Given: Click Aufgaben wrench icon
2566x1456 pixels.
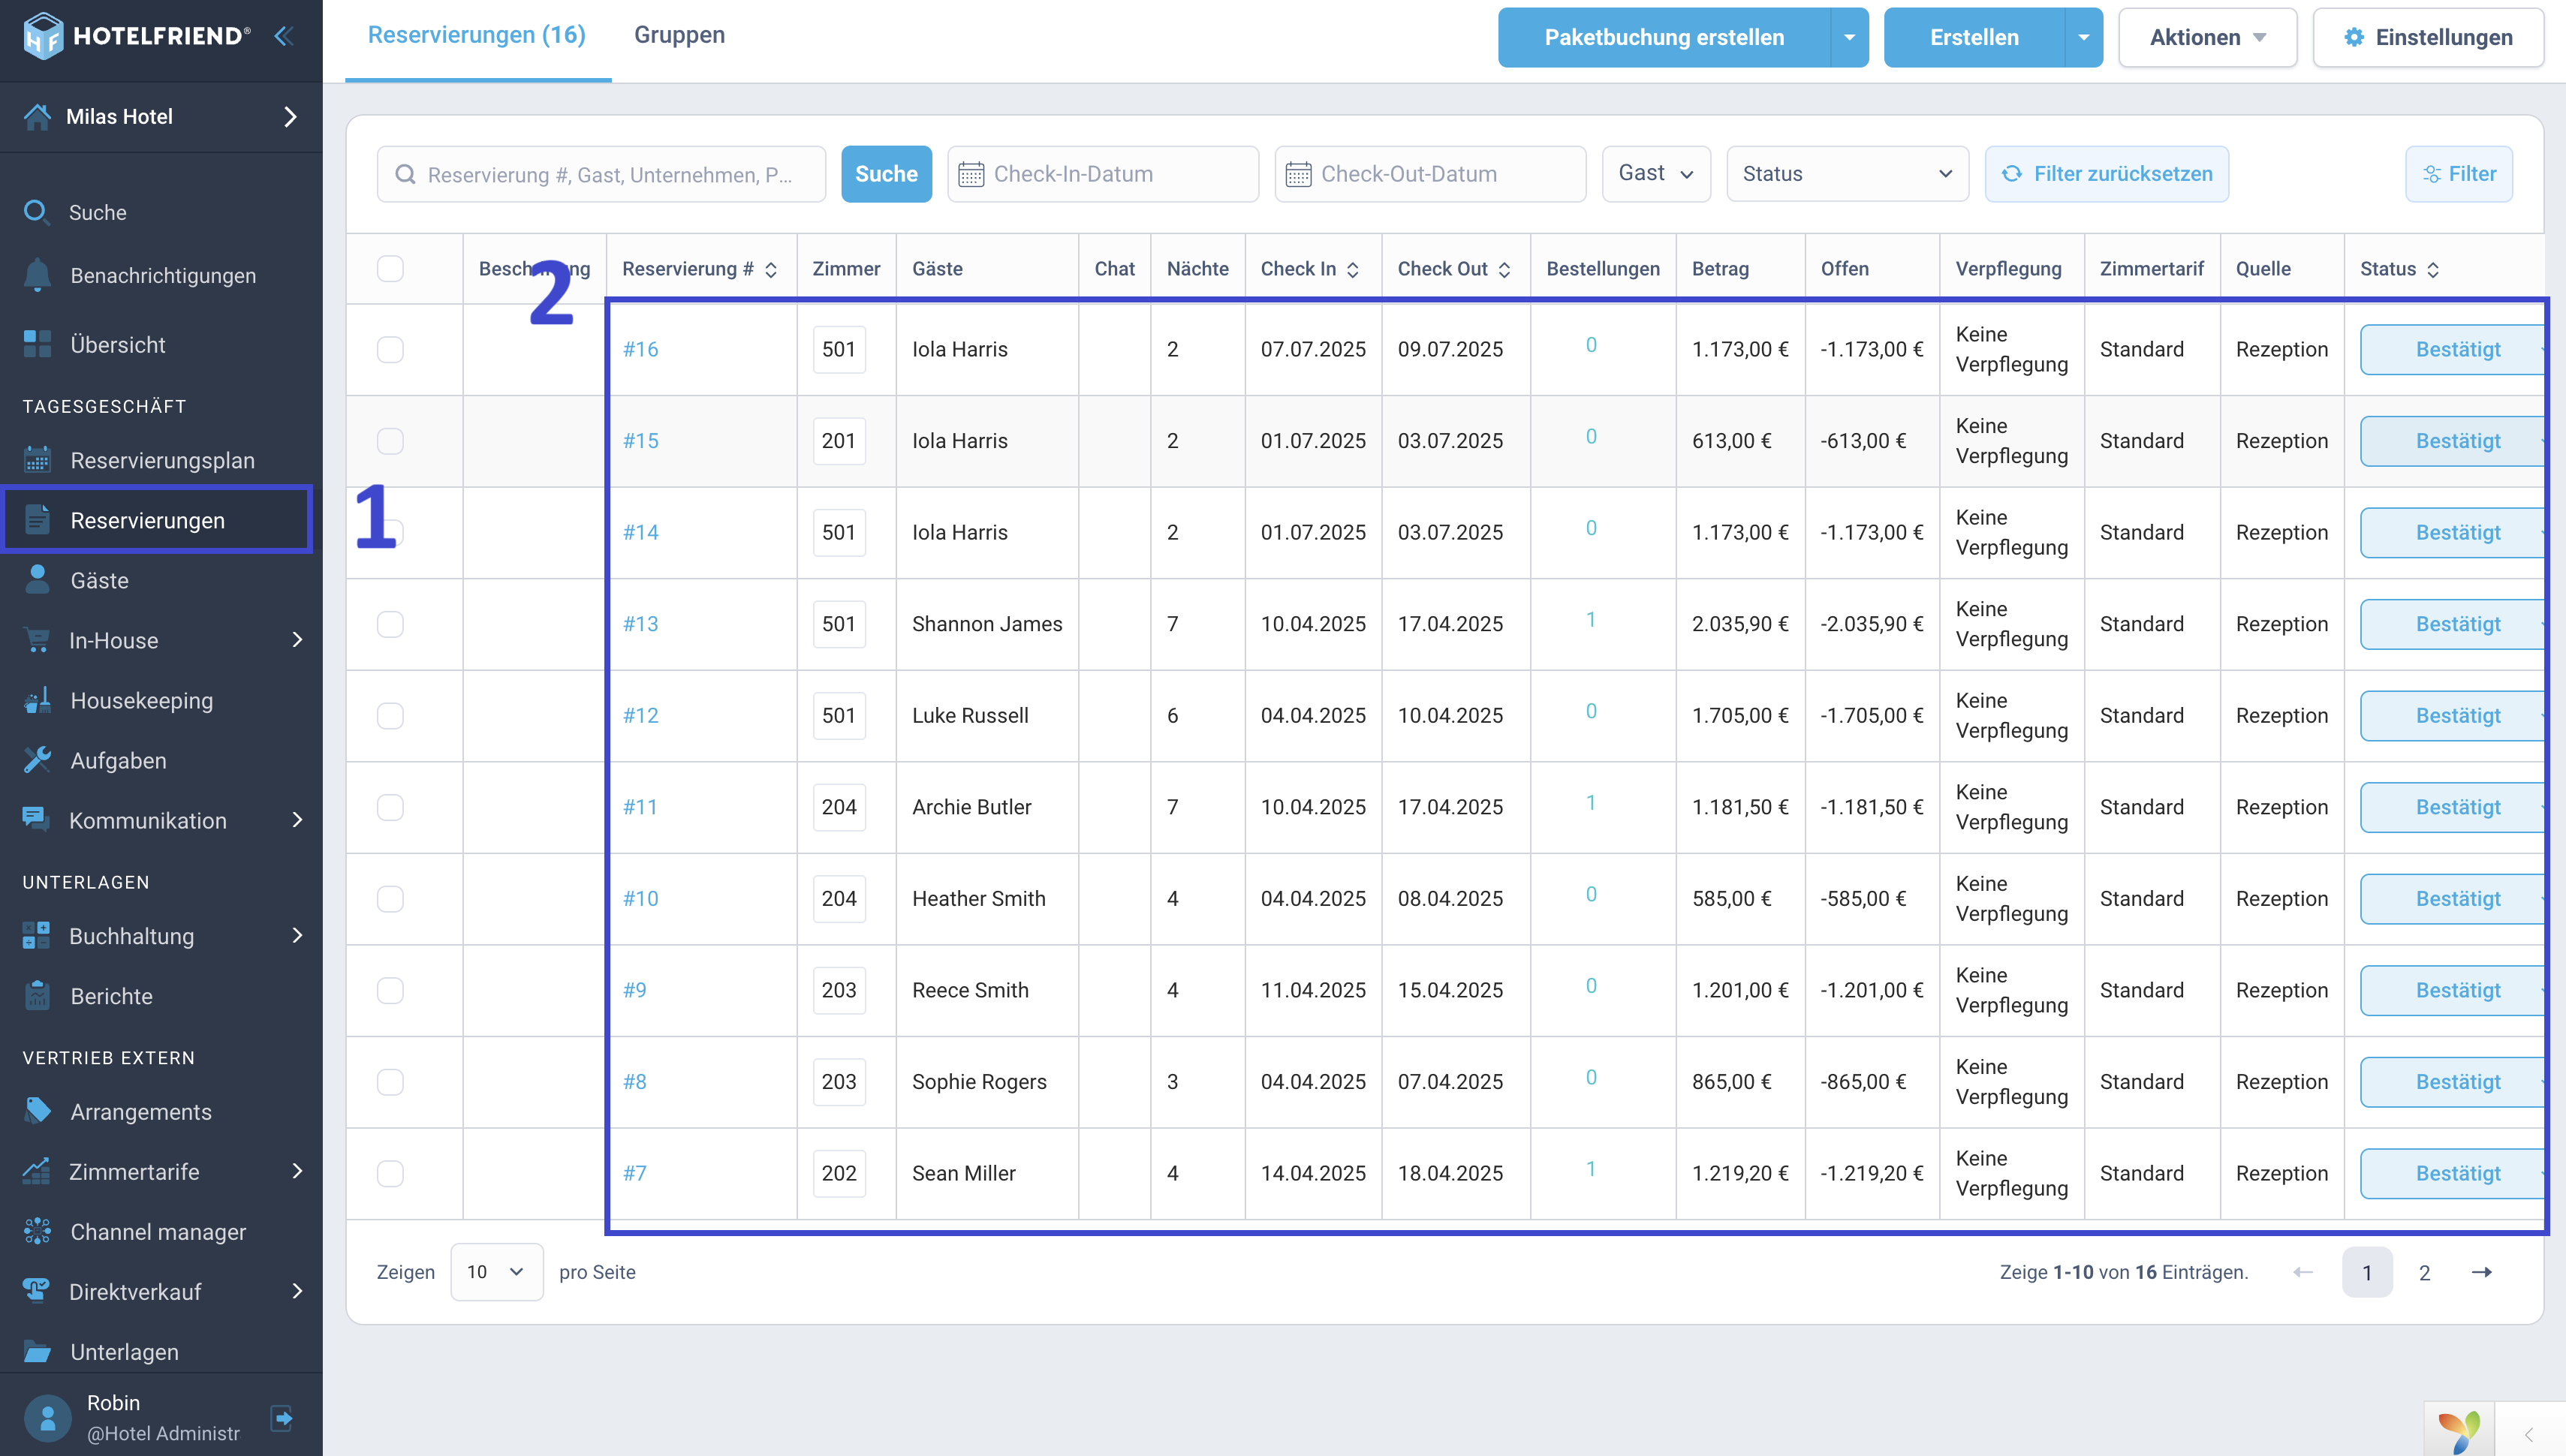Looking at the screenshot, I should (x=37, y=760).
